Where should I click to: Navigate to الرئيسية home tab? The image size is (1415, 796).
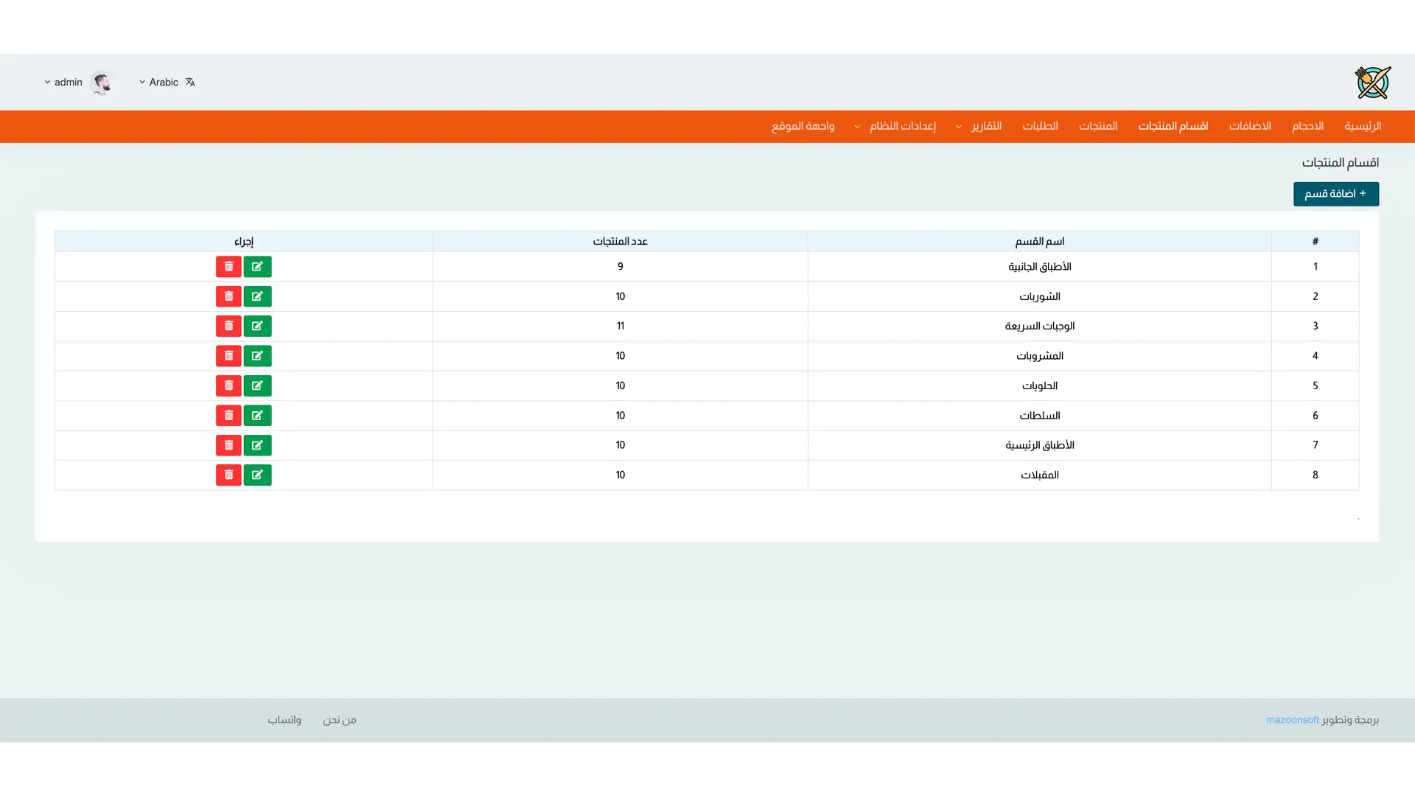tap(1362, 126)
